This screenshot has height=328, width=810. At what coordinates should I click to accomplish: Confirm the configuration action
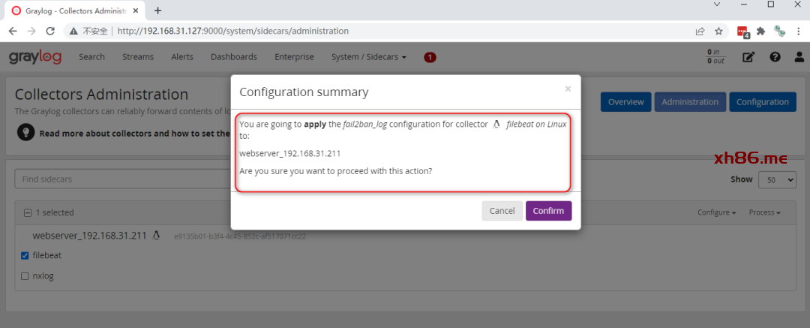[x=548, y=211]
